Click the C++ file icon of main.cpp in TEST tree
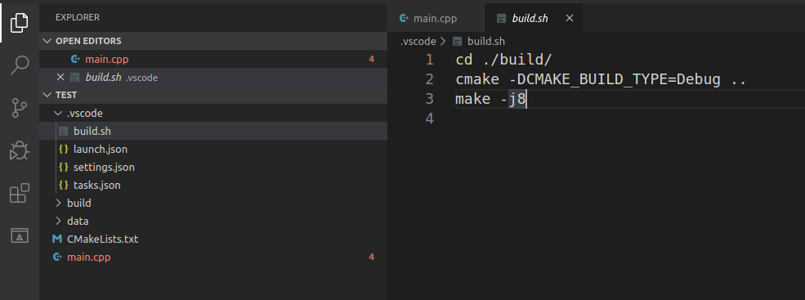 pos(57,257)
